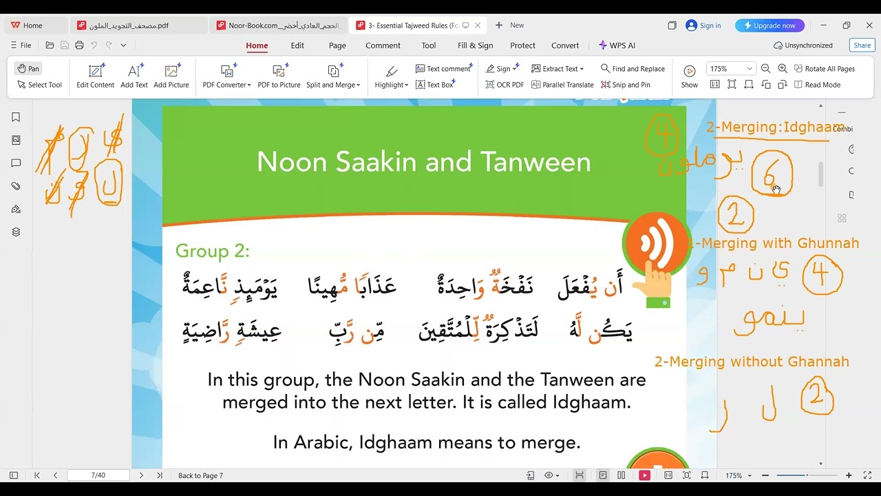Go to previous page arrow
The image size is (881, 496).
(x=55, y=475)
